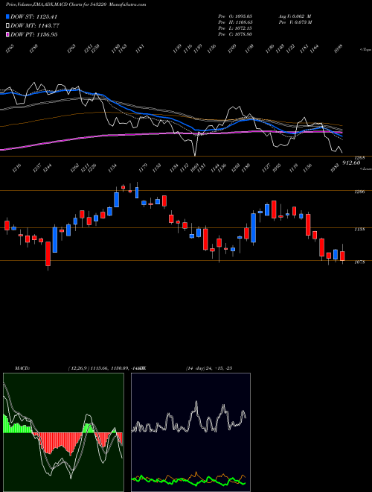The width and height of the screenshot is (372, 492).
Task: Click the 'Avg V: 0.062 M' volume text
Action: (295, 16)
